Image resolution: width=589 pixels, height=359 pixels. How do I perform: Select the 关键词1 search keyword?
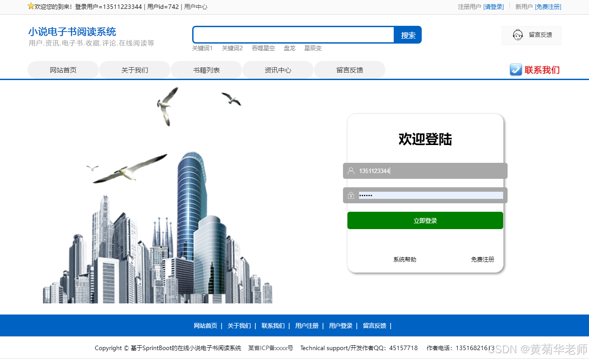click(202, 48)
